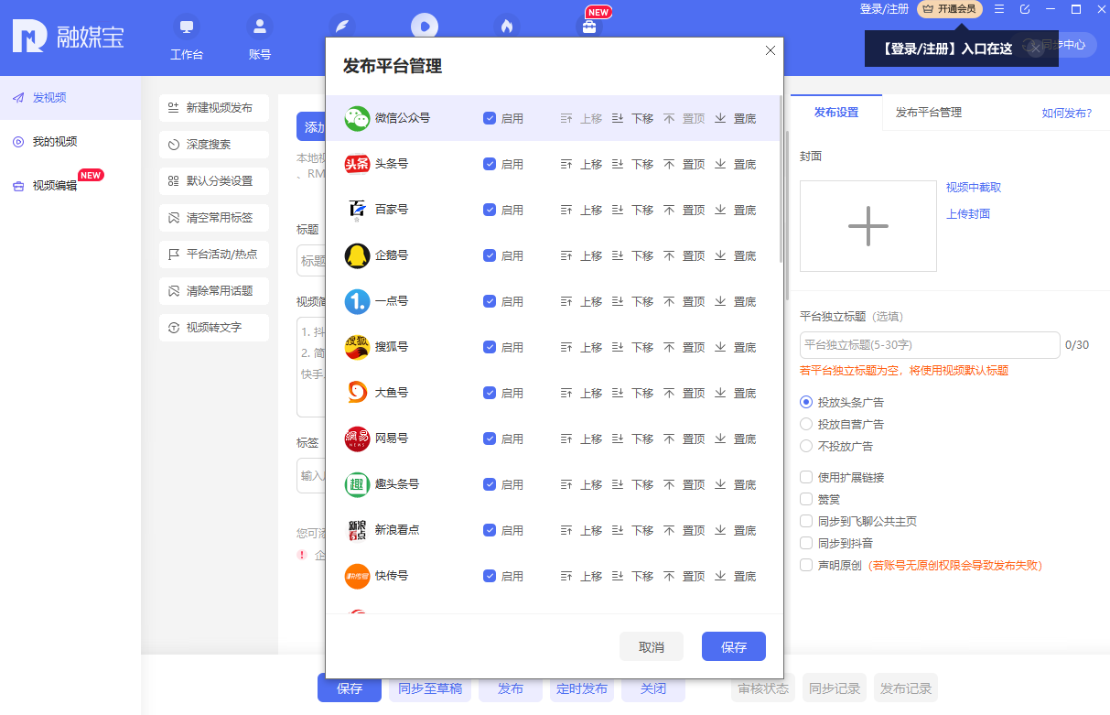Click 取消 in the platform management dialog
Image resolution: width=1110 pixels, height=715 pixels.
pos(651,645)
